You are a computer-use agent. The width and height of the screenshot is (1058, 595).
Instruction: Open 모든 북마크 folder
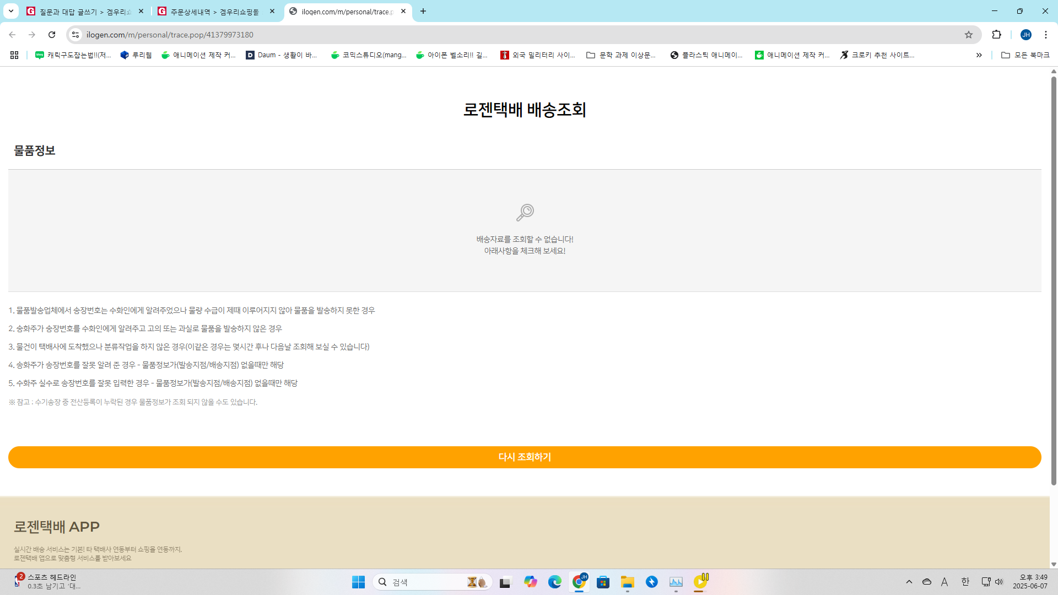[1025, 55]
